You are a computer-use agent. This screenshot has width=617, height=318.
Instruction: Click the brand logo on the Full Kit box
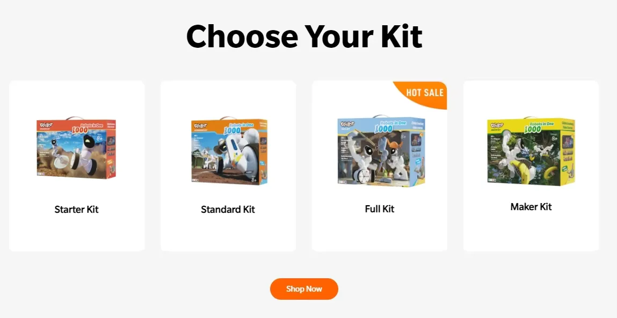coord(349,125)
